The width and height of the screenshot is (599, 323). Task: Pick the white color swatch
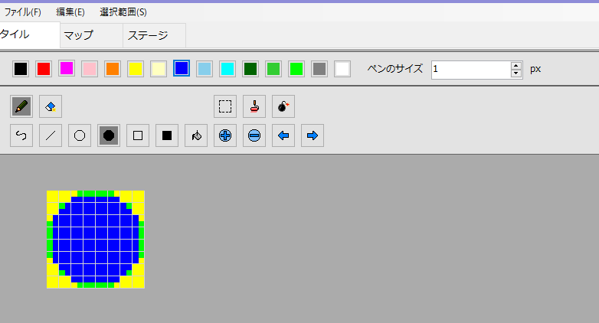coord(342,69)
